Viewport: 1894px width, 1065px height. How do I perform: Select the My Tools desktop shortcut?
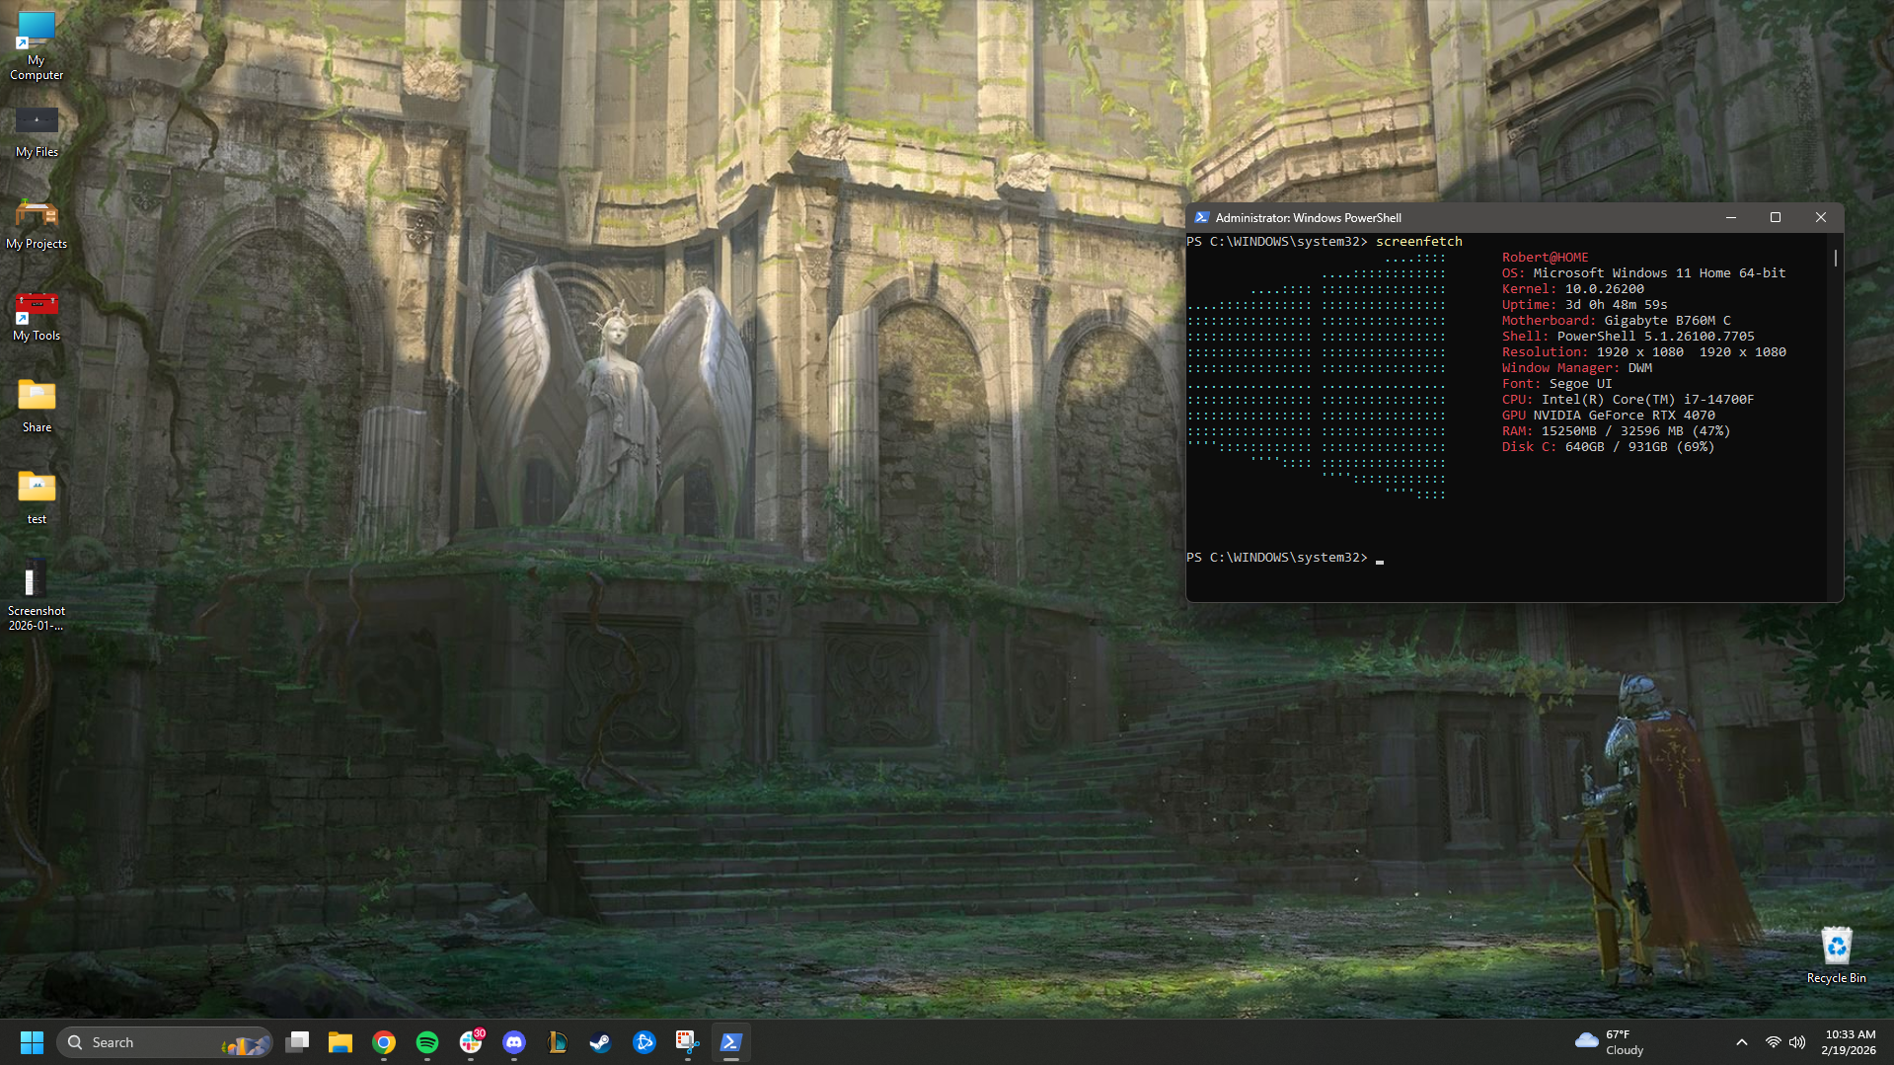coord(37,316)
